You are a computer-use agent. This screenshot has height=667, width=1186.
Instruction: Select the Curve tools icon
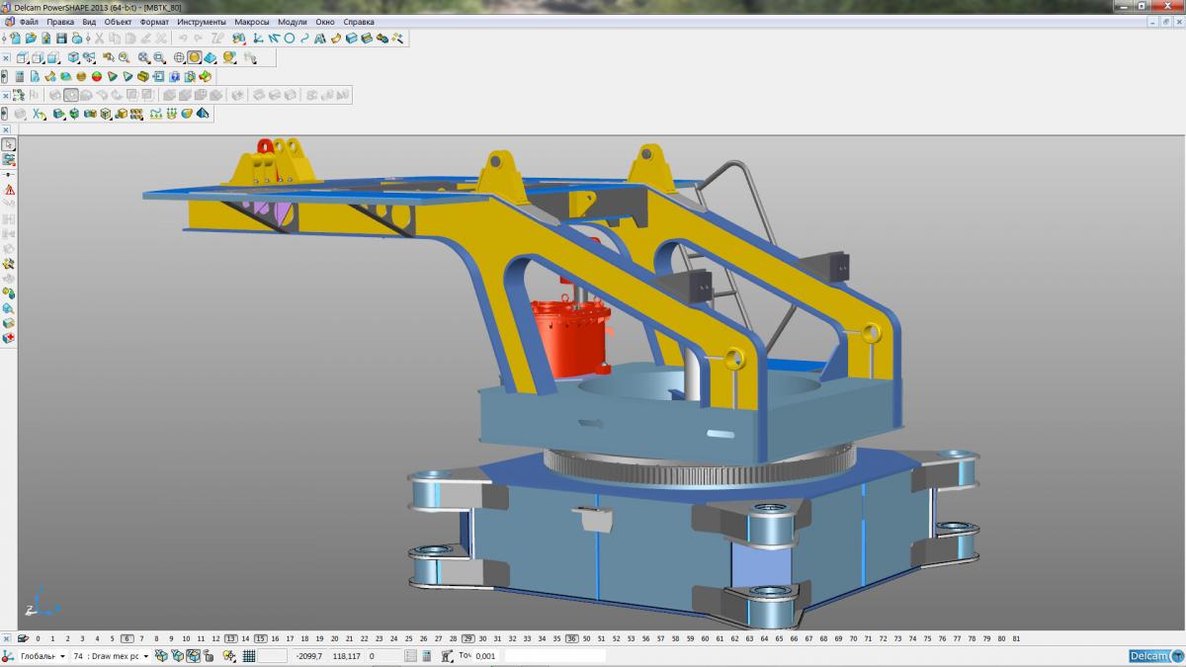(x=304, y=38)
